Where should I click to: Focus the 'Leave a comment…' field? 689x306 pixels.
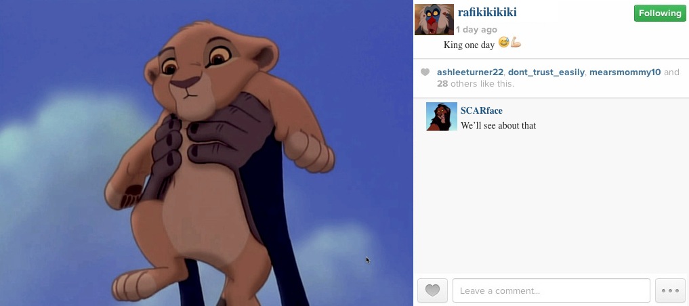[x=551, y=290]
